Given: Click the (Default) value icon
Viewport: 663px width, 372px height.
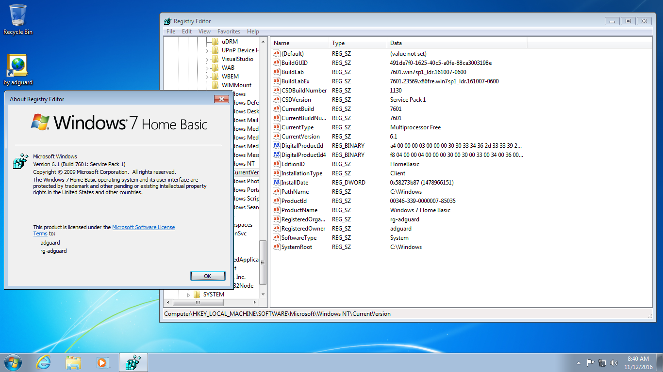Looking at the screenshot, I should (277, 54).
